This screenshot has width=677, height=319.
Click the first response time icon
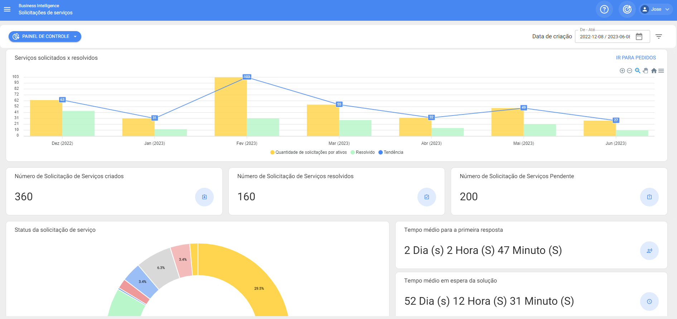click(649, 251)
